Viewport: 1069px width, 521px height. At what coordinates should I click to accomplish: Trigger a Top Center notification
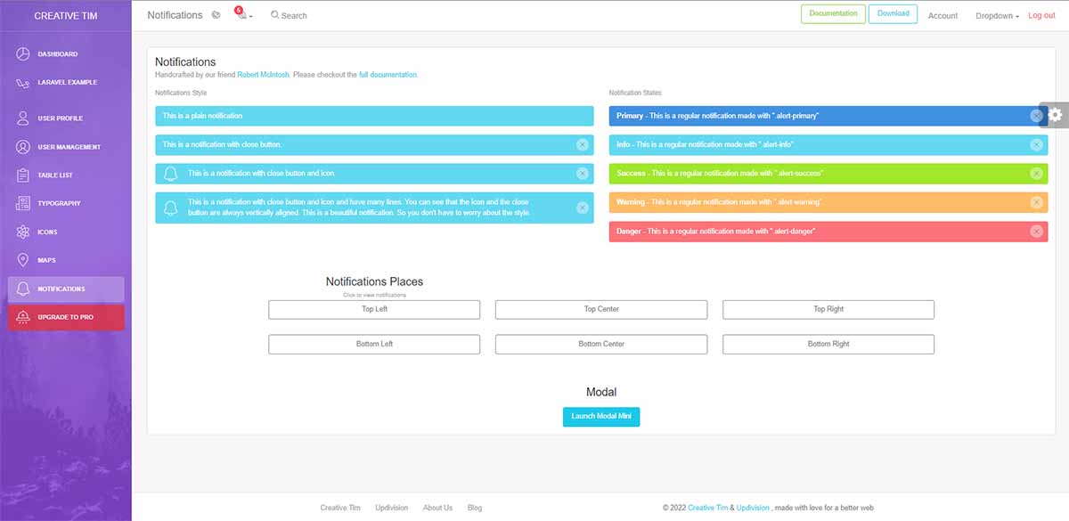pos(601,309)
